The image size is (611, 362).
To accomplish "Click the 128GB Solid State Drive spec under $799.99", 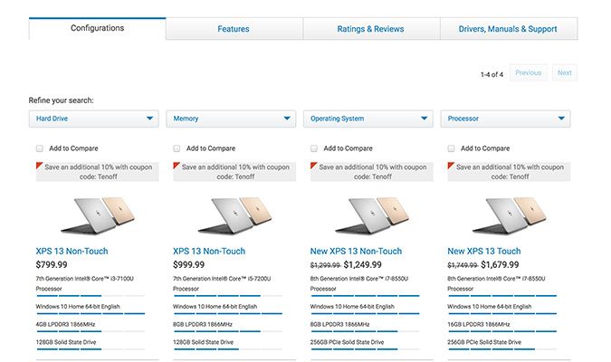I will (66, 342).
